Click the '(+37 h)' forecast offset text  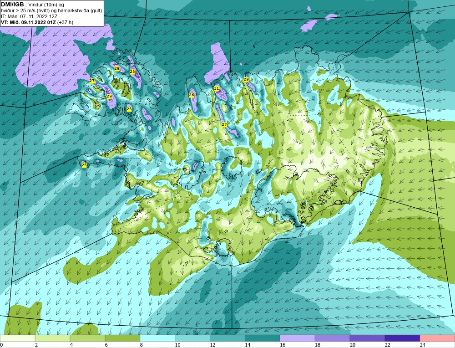coord(65,22)
